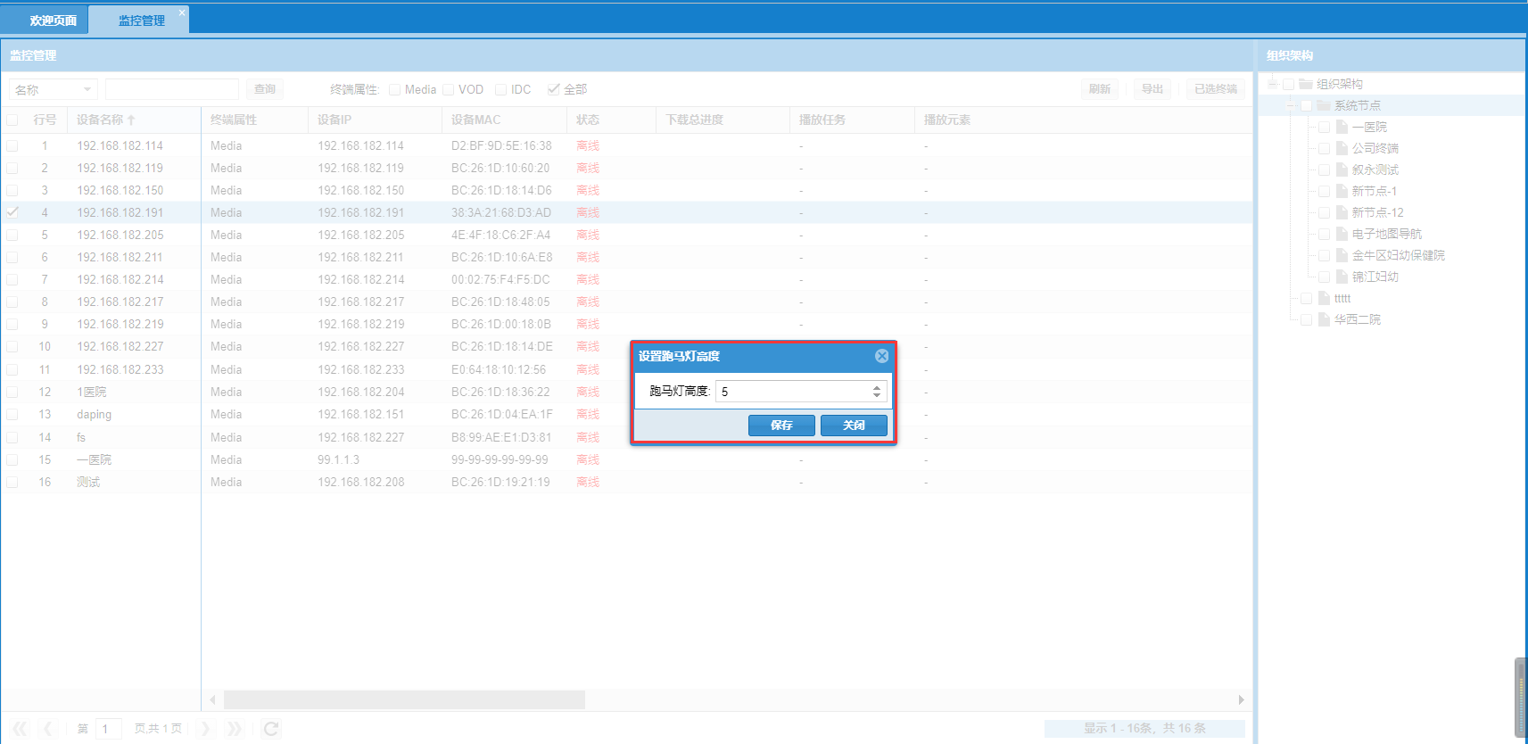Click the search text input box
This screenshot has height=744, width=1528.
tap(172, 89)
